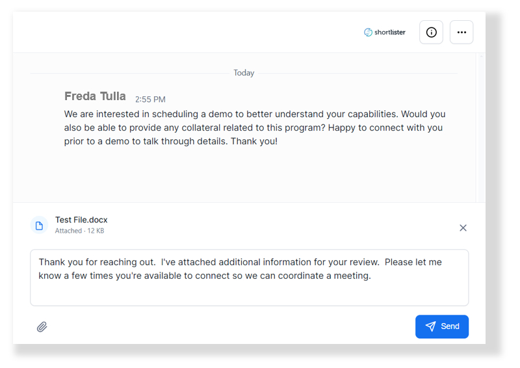Remove the Test File.docx attachment

click(463, 228)
